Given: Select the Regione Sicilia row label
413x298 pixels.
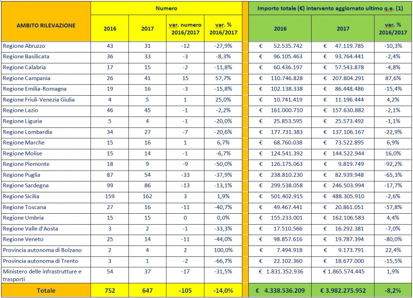Looking at the screenshot, I should [x=22, y=196].
